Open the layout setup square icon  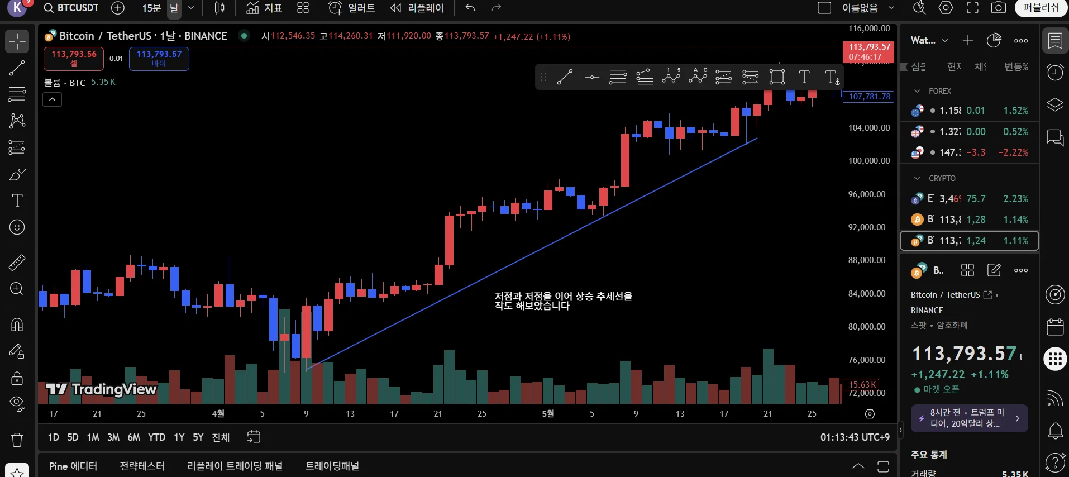[x=824, y=8]
